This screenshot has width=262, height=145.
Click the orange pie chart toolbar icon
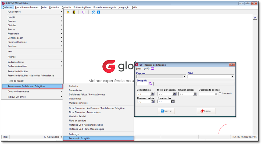coord(68,12)
